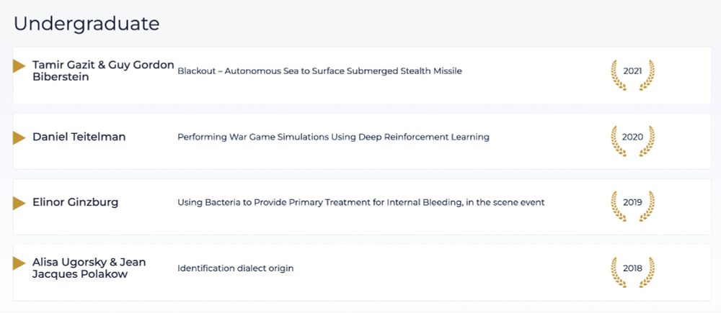Expand the Elinor Ginzburg entry arrow
The height and width of the screenshot is (313, 721).
tap(19, 203)
